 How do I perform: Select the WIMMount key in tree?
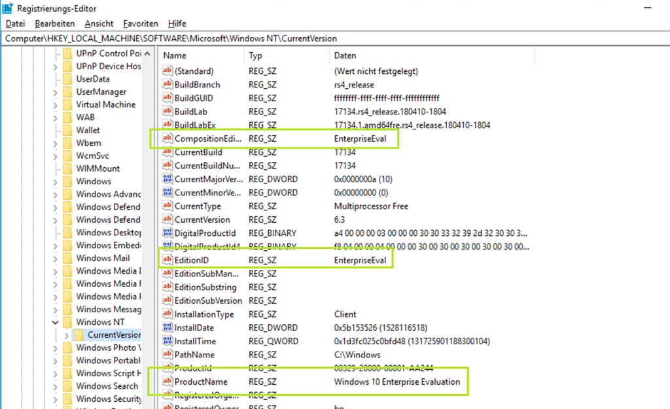[98, 169]
